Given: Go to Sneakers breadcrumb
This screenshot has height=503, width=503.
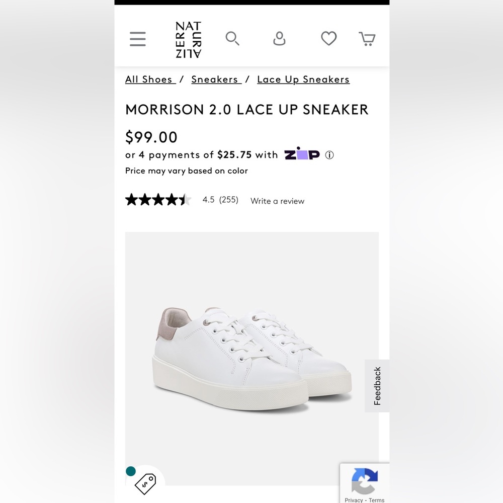Looking at the screenshot, I should (x=216, y=79).
